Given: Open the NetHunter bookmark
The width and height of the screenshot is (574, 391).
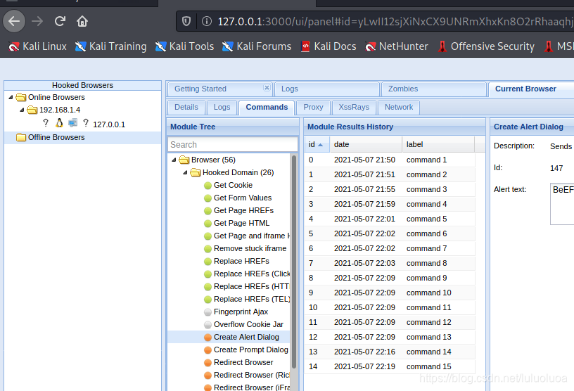Looking at the screenshot, I should (397, 46).
